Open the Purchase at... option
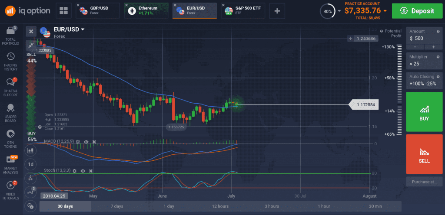445x215 pixels. [x=424, y=182]
